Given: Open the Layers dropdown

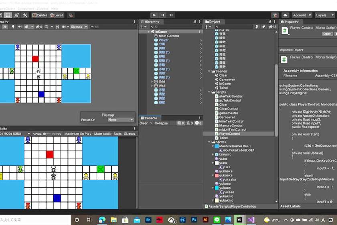Looking at the screenshot, I should point(324,15).
